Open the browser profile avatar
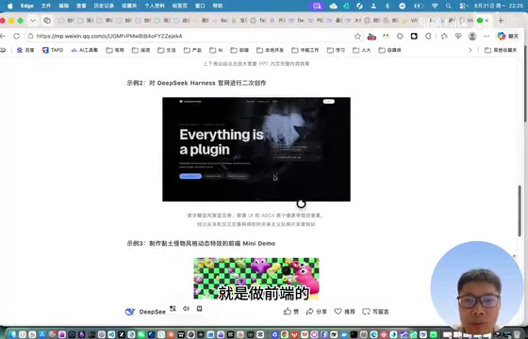This screenshot has width=528, height=339. point(472,36)
